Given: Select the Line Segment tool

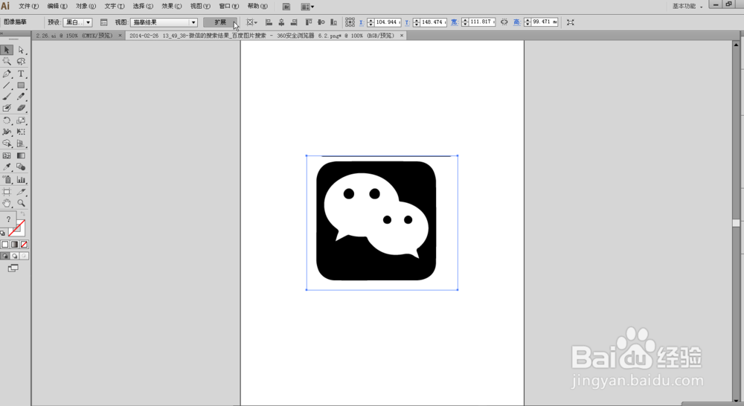Looking at the screenshot, I should tap(7, 86).
